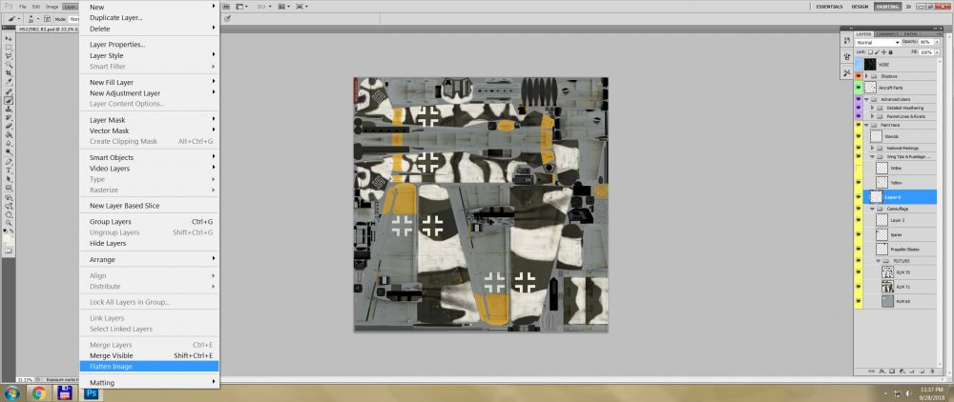
Task: Select the Quick Selection tool
Action: pos(9,64)
